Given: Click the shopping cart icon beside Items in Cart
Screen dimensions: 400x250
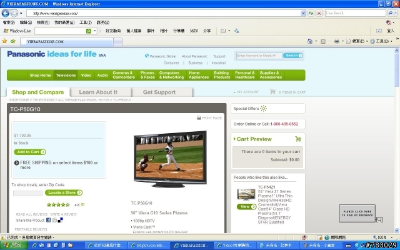Looking at the screenshot, I should [272, 91].
